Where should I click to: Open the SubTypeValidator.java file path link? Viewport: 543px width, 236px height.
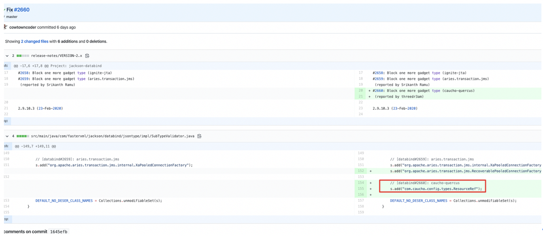coord(113,136)
